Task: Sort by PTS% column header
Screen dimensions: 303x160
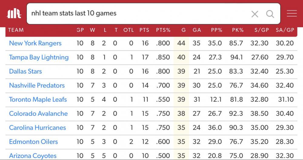Action: (x=163, y=30)
